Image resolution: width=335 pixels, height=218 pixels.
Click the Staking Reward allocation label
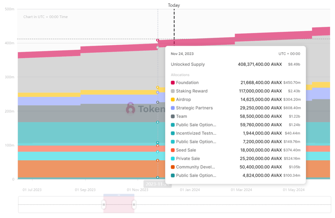[192, 91]
